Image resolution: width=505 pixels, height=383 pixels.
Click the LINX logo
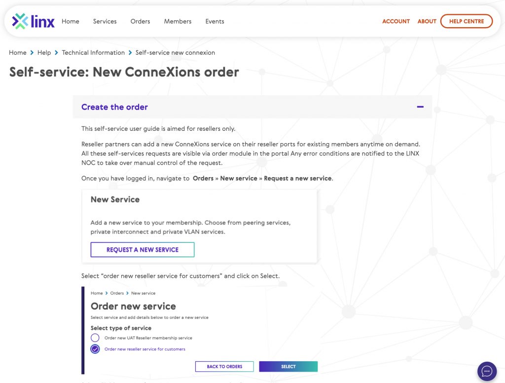click(x=32, y=21)
